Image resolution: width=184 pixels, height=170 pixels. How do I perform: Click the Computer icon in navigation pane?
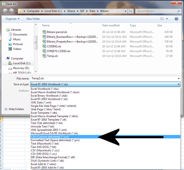pos(8,58)
